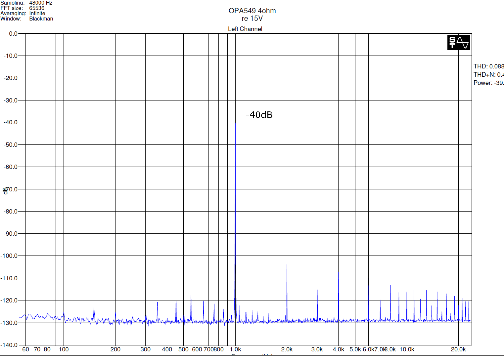Select the 'OPA549 4ohm' chart title
This screenshot has width=504, height=356.
(252, 11)
